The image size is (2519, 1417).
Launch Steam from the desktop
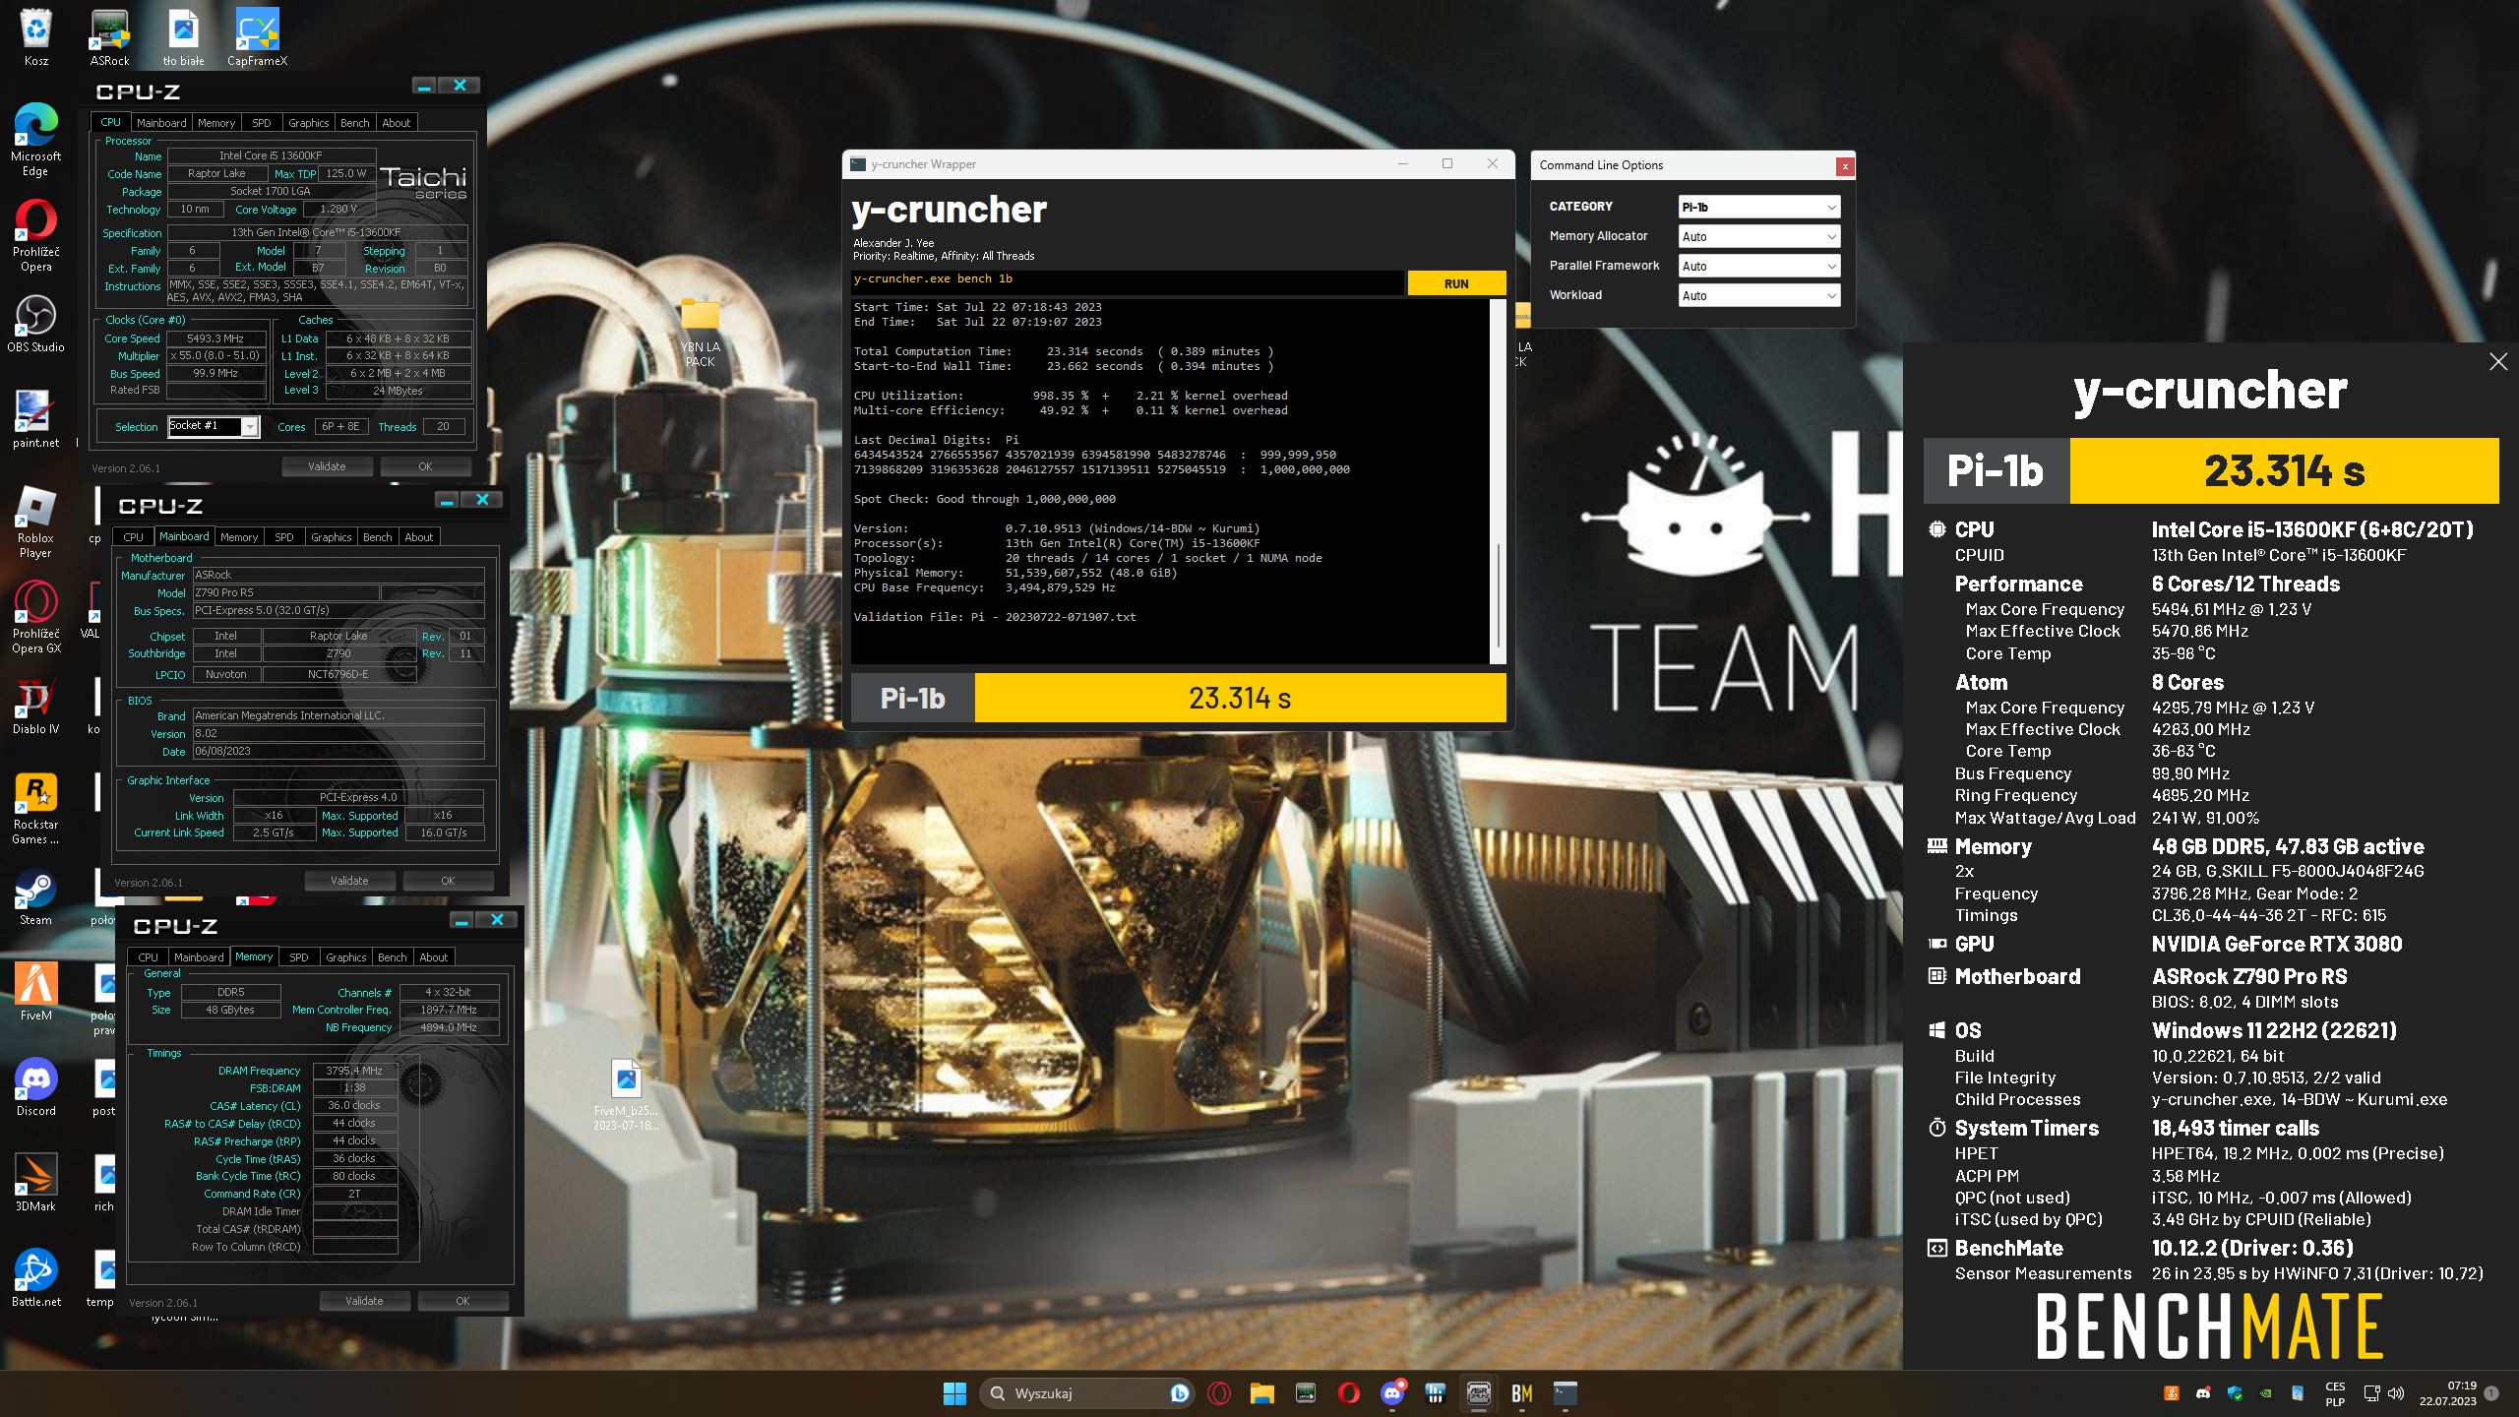pyautogui.click(x=36, y=897)
